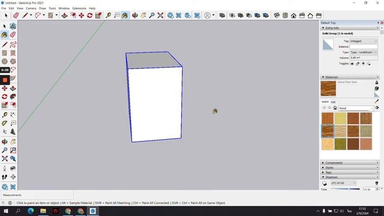Open the signed-in user account icon
The height and width of the screenshot is (216, 384).
click(x=207, y=16)
